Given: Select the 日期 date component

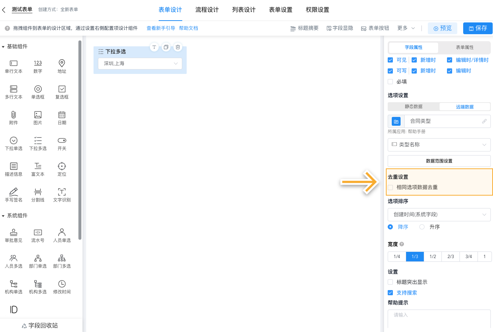Looking at the screenshot, I should click(x=61, y=118).
